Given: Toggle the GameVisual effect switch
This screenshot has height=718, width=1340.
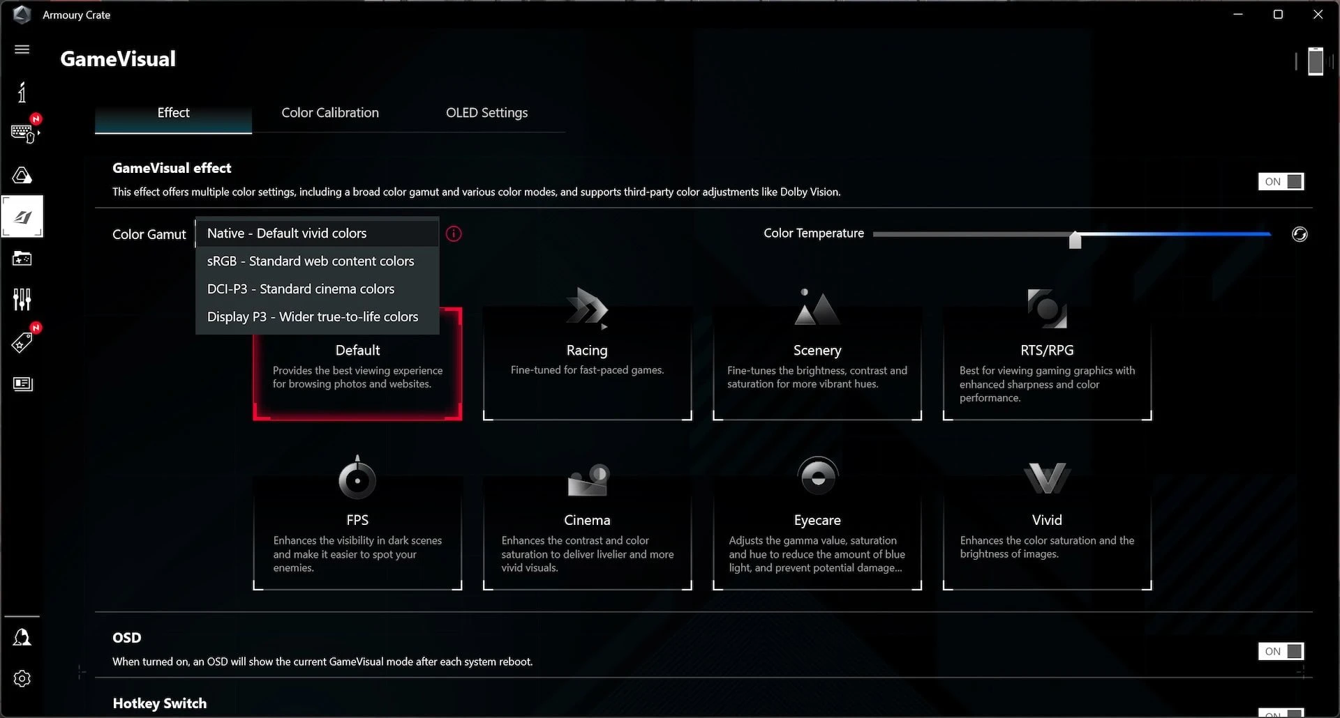Looking at the screenshot, I should (1281, 182).
